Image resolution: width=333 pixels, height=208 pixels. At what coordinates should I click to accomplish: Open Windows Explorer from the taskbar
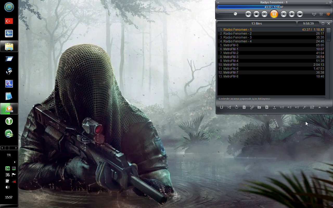[9, 46]
